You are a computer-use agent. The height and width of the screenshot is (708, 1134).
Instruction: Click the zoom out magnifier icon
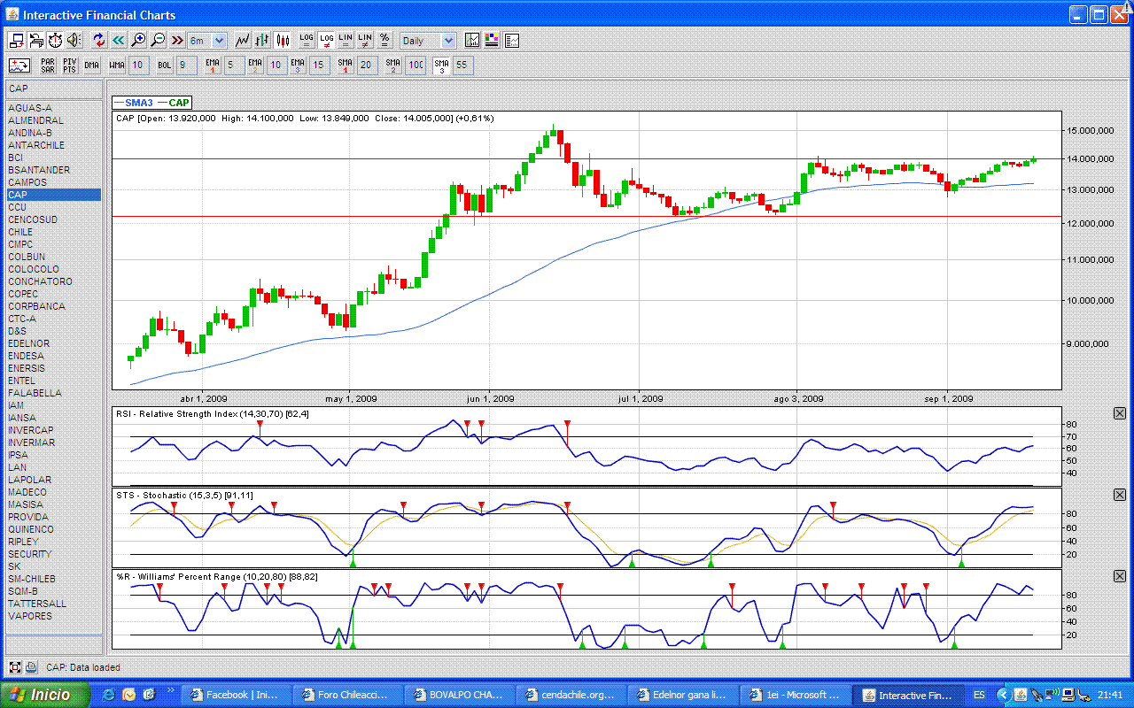coord(158,41)
